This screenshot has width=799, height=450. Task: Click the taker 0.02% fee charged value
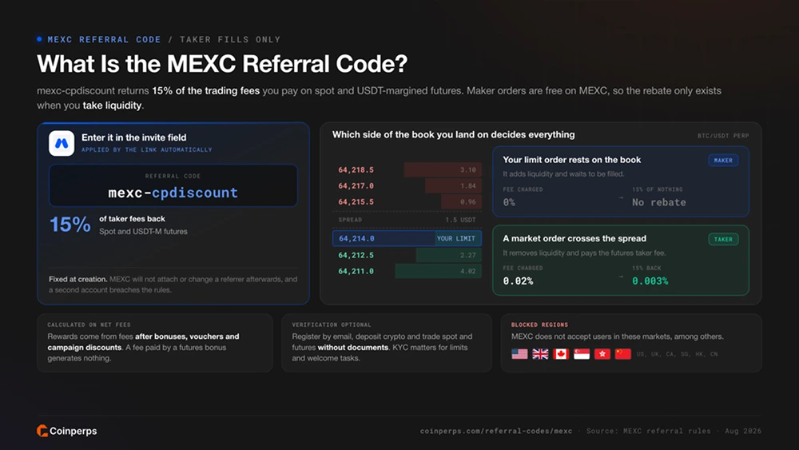point(519,281)
